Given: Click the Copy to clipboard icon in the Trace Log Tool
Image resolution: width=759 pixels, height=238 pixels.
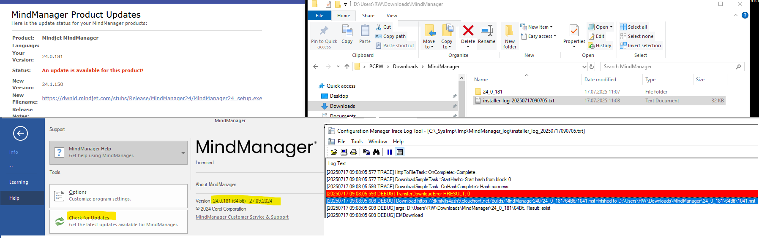Looking at the screenshot, I should (366, 152).
